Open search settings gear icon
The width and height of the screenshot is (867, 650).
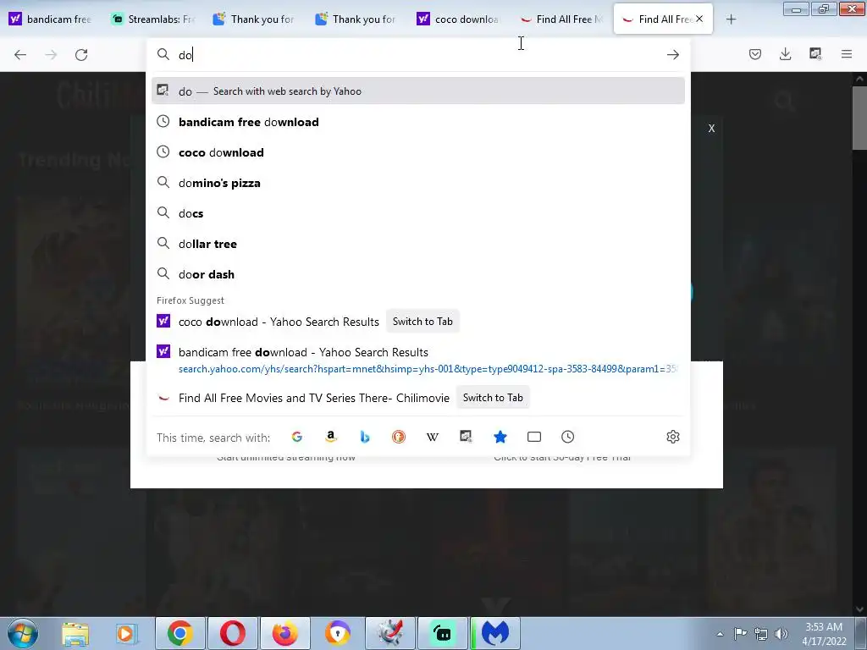point(673,438)
